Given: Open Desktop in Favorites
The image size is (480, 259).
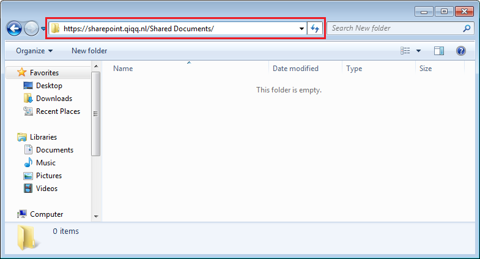Looking at the screenshot, I should 49,86.
